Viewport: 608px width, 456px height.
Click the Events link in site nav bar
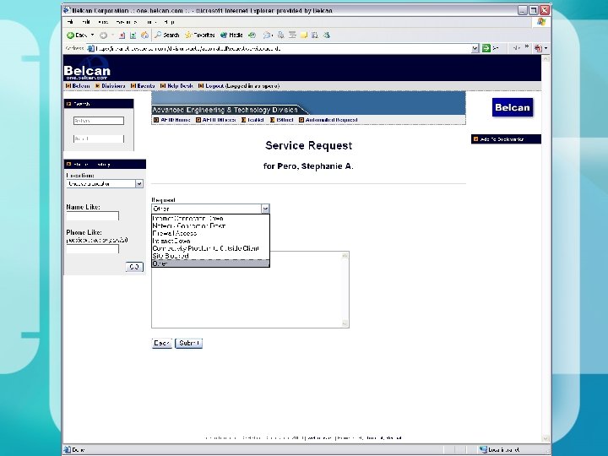[x=146, y=85]
